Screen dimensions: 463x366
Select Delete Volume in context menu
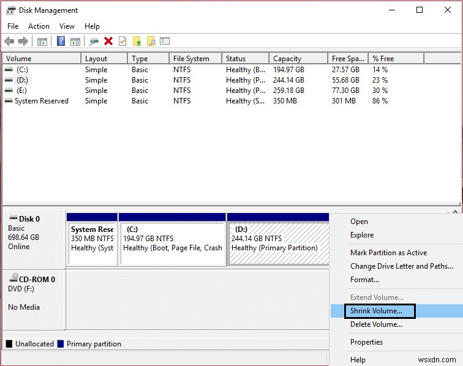point(376,324)
